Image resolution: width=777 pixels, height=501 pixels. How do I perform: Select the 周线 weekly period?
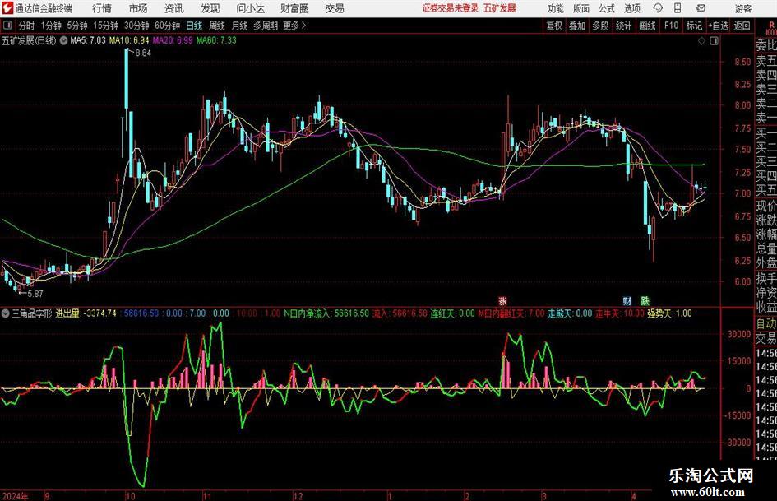pos(217,26)
